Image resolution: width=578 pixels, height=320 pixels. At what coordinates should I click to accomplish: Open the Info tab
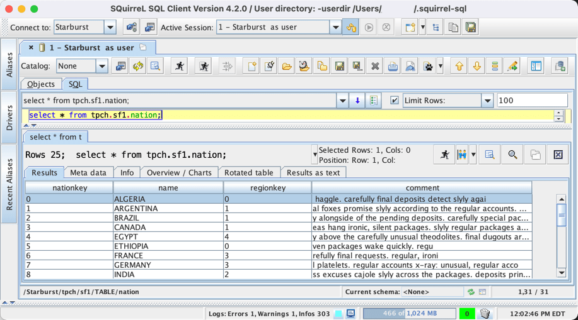127,172
